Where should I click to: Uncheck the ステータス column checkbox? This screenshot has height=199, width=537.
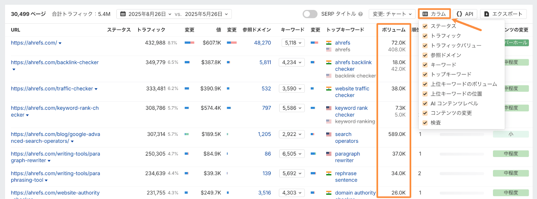coord(425,26)
